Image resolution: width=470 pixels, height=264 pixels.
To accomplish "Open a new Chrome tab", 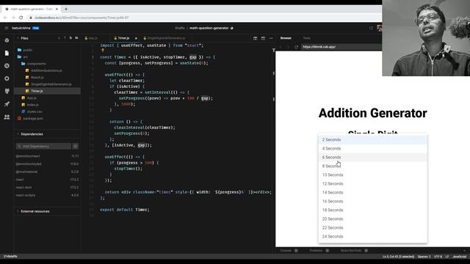I will pos(66,9).
